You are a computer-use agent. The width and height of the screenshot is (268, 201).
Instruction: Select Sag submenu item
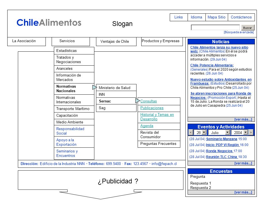tap(116, 108)
